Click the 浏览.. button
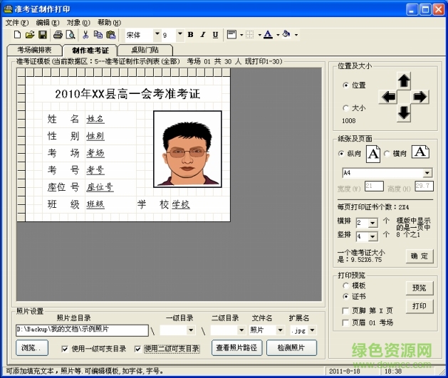Screen dimensions: 448x378 tap(32, 347)
